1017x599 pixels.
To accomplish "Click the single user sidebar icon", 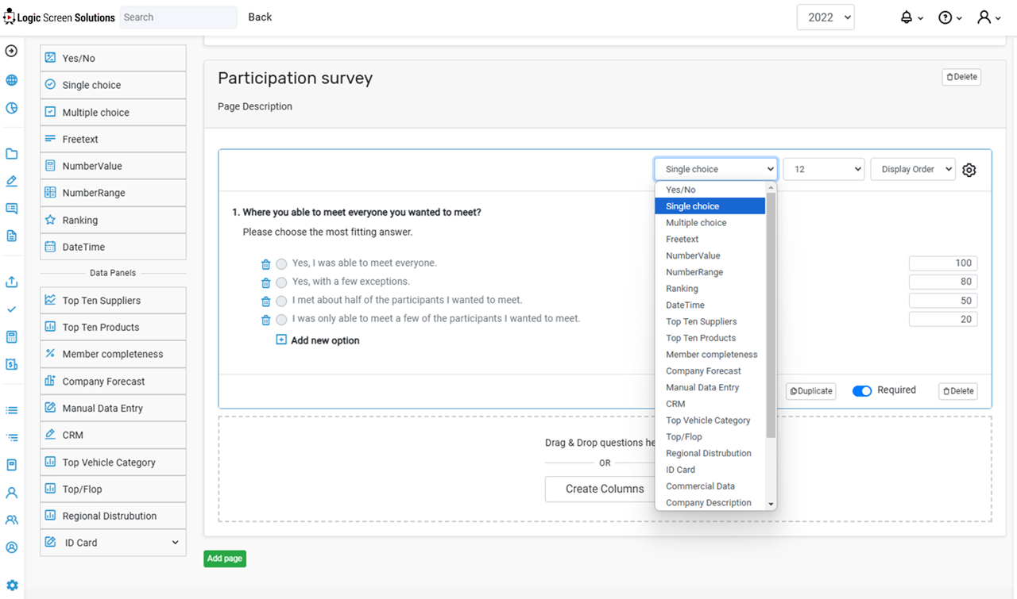I will pos(11,493).
